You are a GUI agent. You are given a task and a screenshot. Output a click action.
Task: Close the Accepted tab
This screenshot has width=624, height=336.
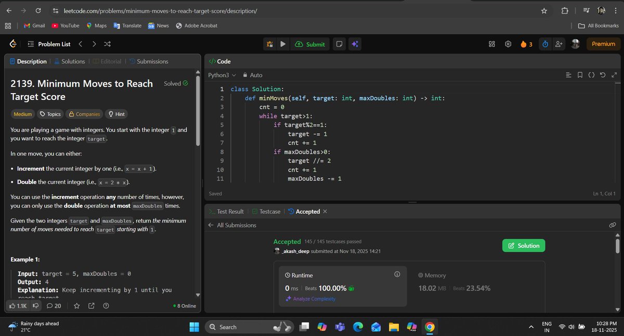click(x=325, y=212)
